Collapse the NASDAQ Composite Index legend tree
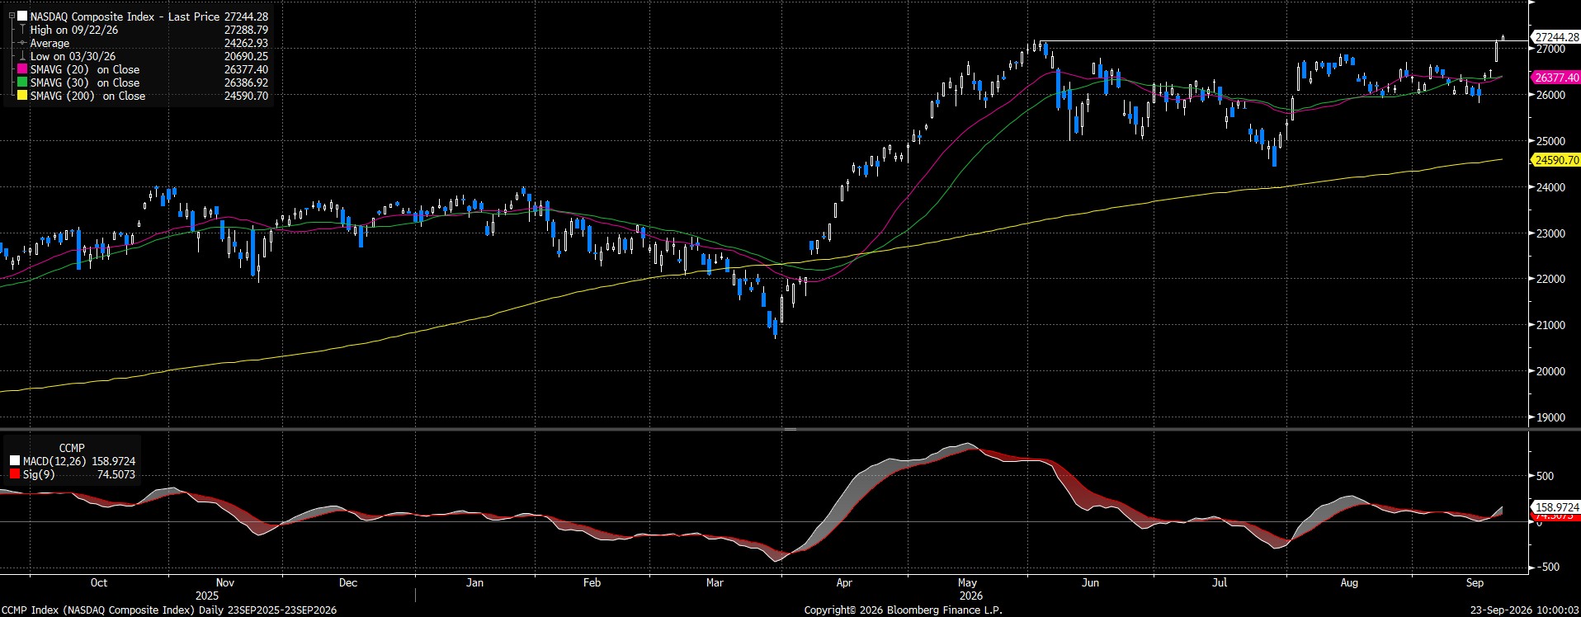Image resolution: width=1581 pixels, height=617 pixels. pyautogui.click(x=12, y=16)
